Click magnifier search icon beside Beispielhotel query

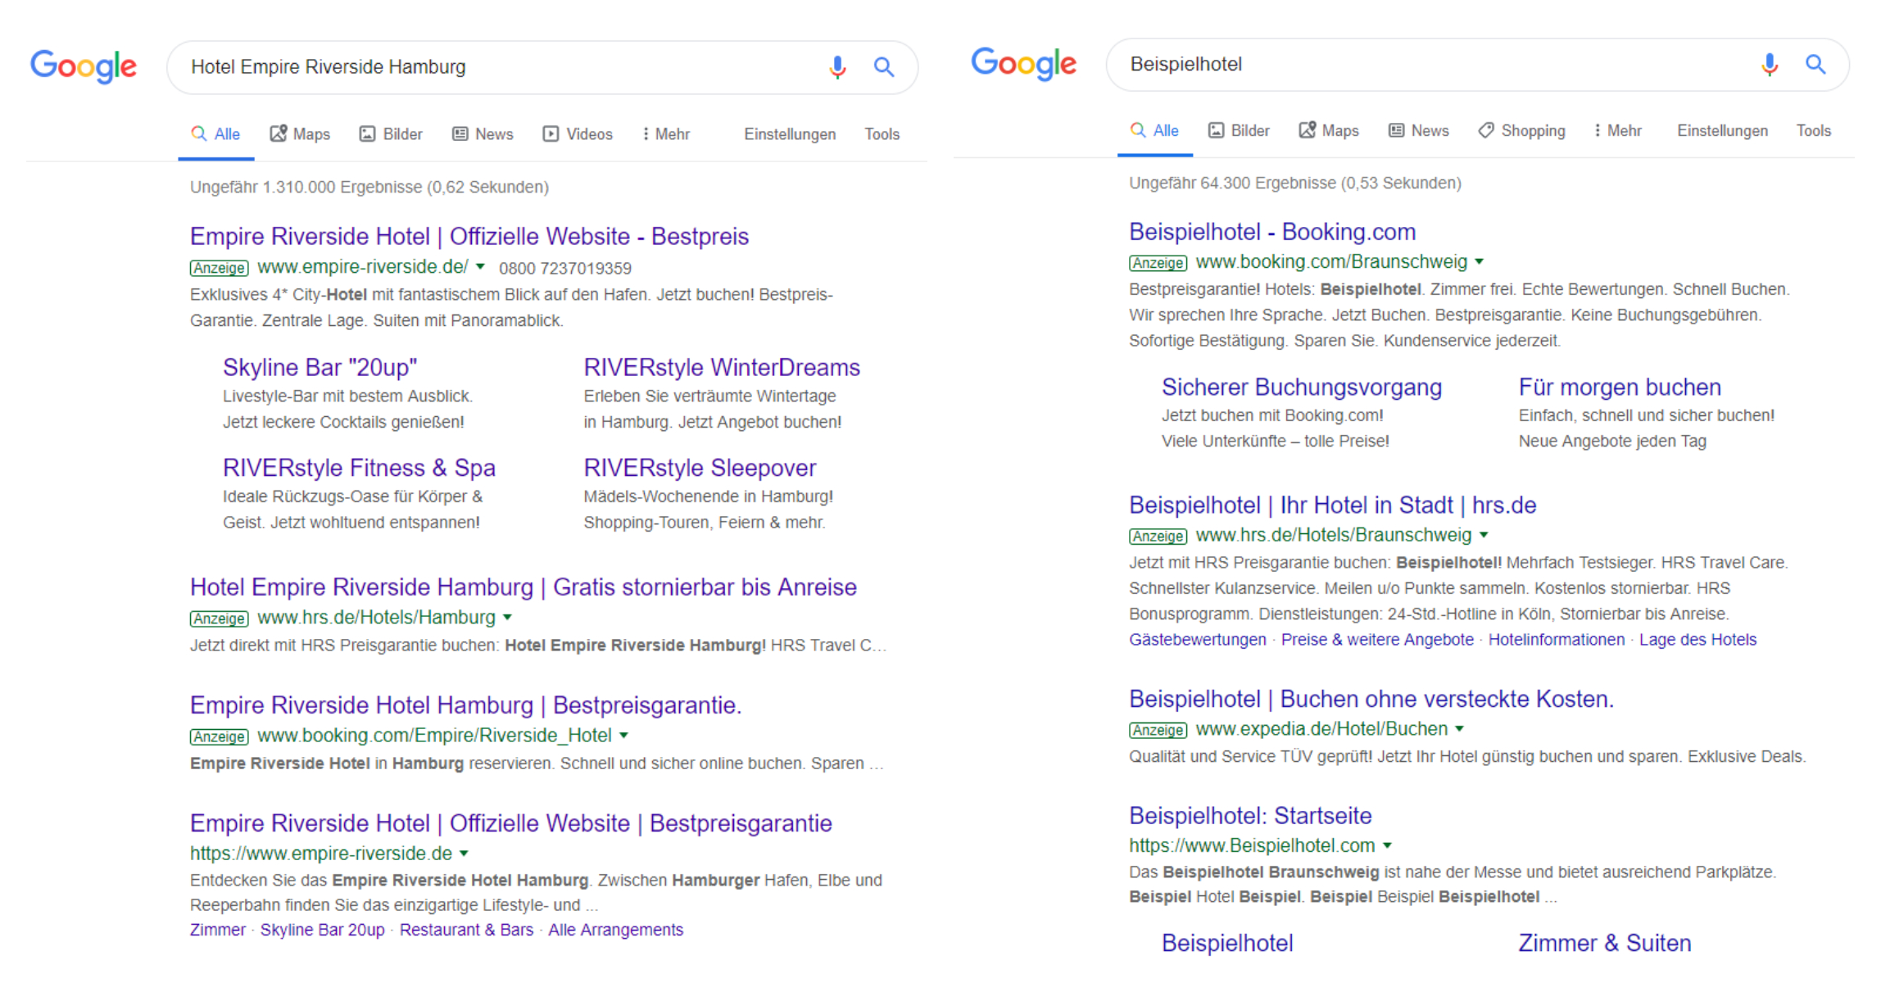pos(1815,64)
